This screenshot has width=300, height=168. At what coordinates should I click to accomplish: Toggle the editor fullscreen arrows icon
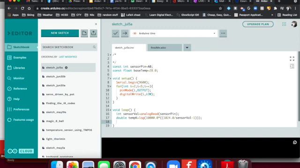292,58
